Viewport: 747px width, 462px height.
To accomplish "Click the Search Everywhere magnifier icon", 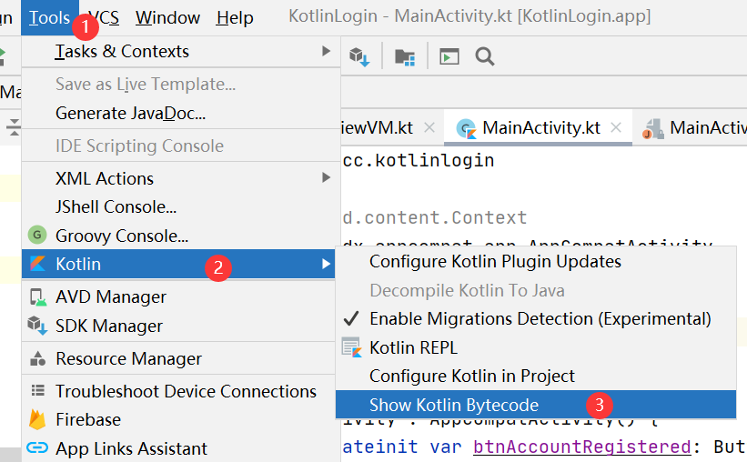I will pyautogui.click(x=484, y=56).
